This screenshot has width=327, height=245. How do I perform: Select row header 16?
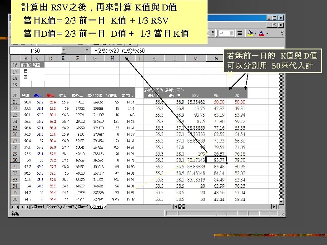click(x=15, y=65)
